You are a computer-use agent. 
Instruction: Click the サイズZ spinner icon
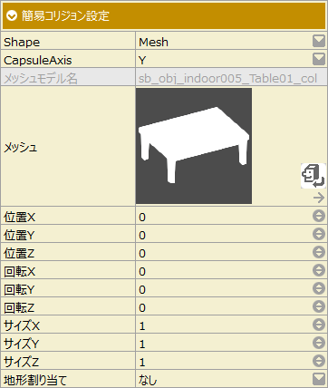319,361
